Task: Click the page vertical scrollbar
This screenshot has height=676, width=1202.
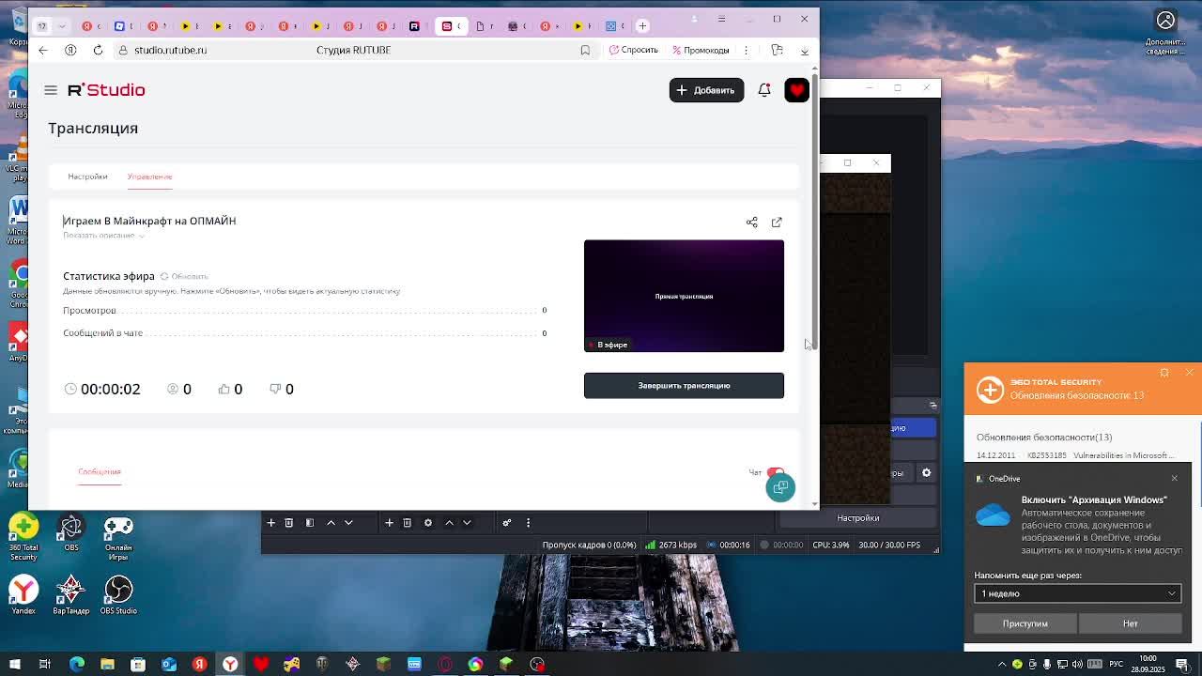Action: pyautogui.click(x=815, y=211)
